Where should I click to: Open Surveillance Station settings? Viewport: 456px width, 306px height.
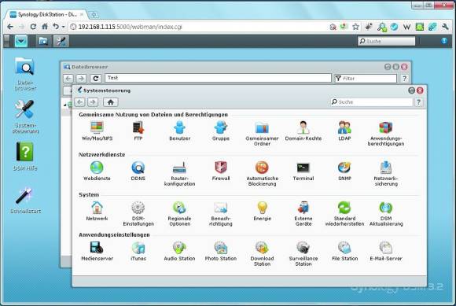click(x=303, y=253)
